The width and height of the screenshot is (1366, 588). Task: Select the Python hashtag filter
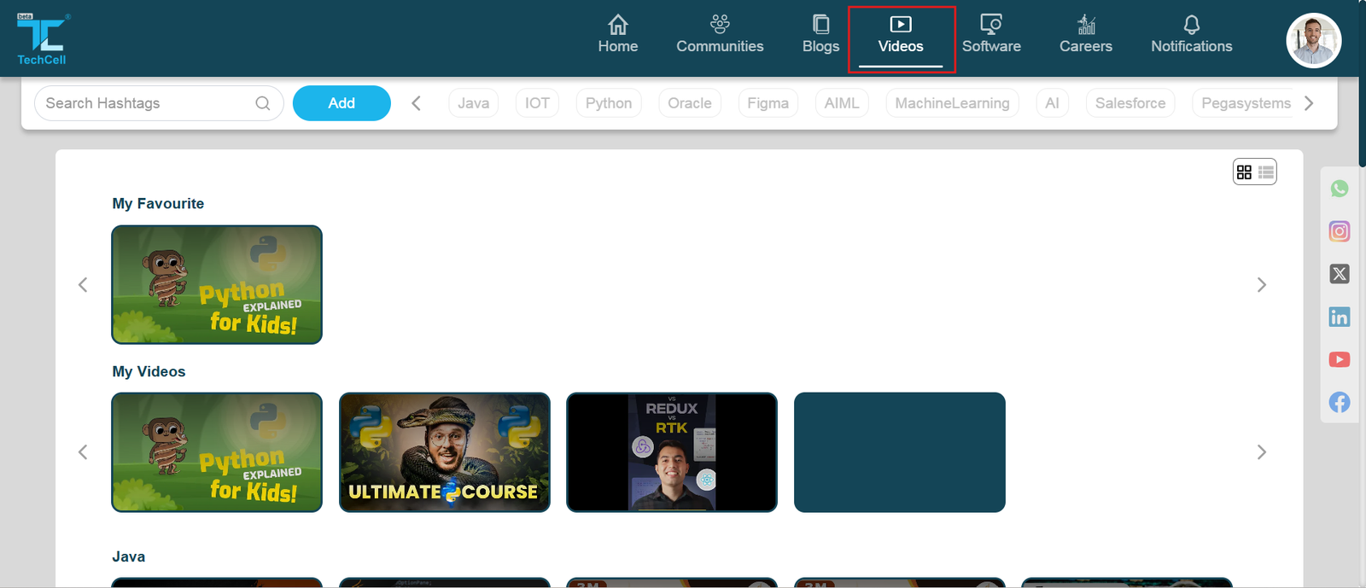pyautogui.click(x=608, y=103)
